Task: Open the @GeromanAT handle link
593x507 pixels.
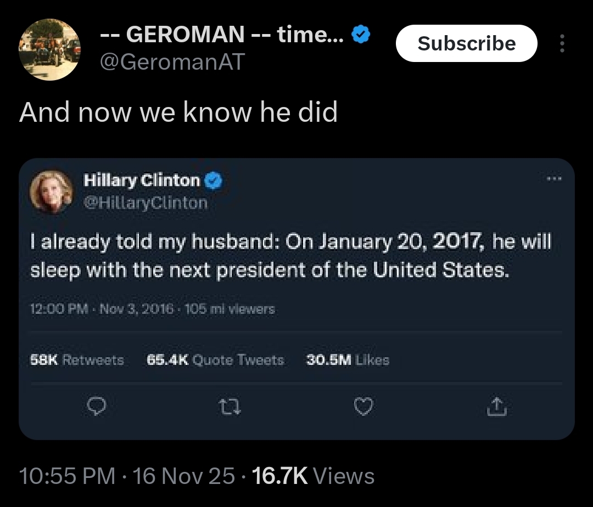Action: [172, 61]
